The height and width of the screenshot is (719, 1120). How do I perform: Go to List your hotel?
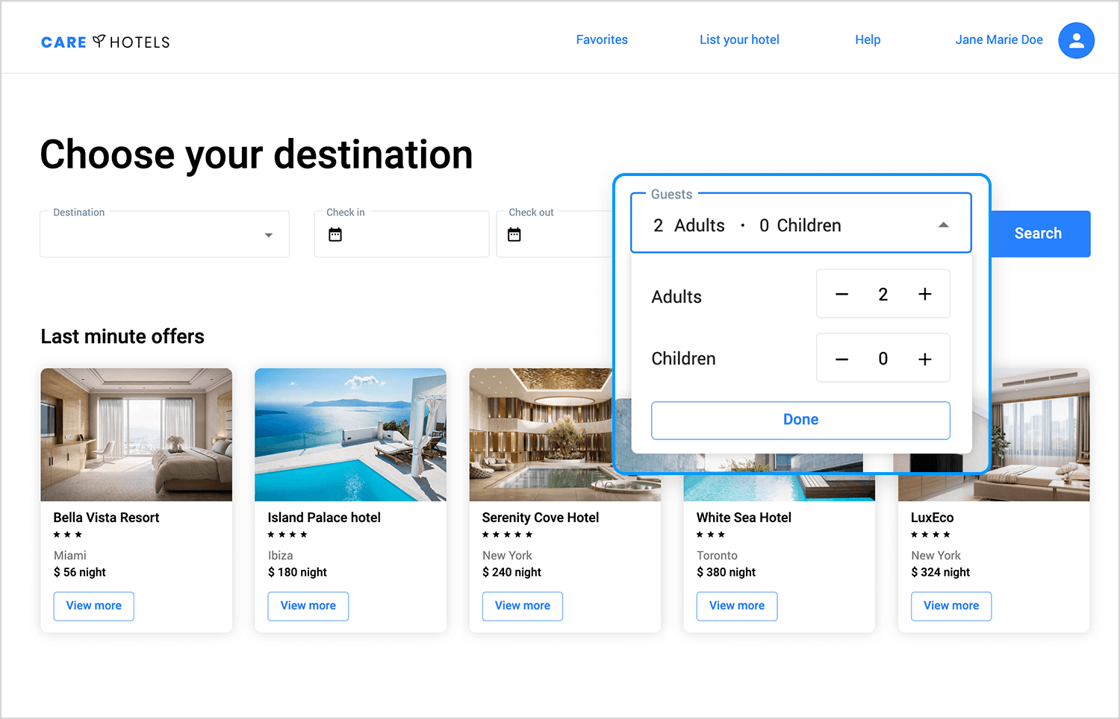[x=739, y=40]
